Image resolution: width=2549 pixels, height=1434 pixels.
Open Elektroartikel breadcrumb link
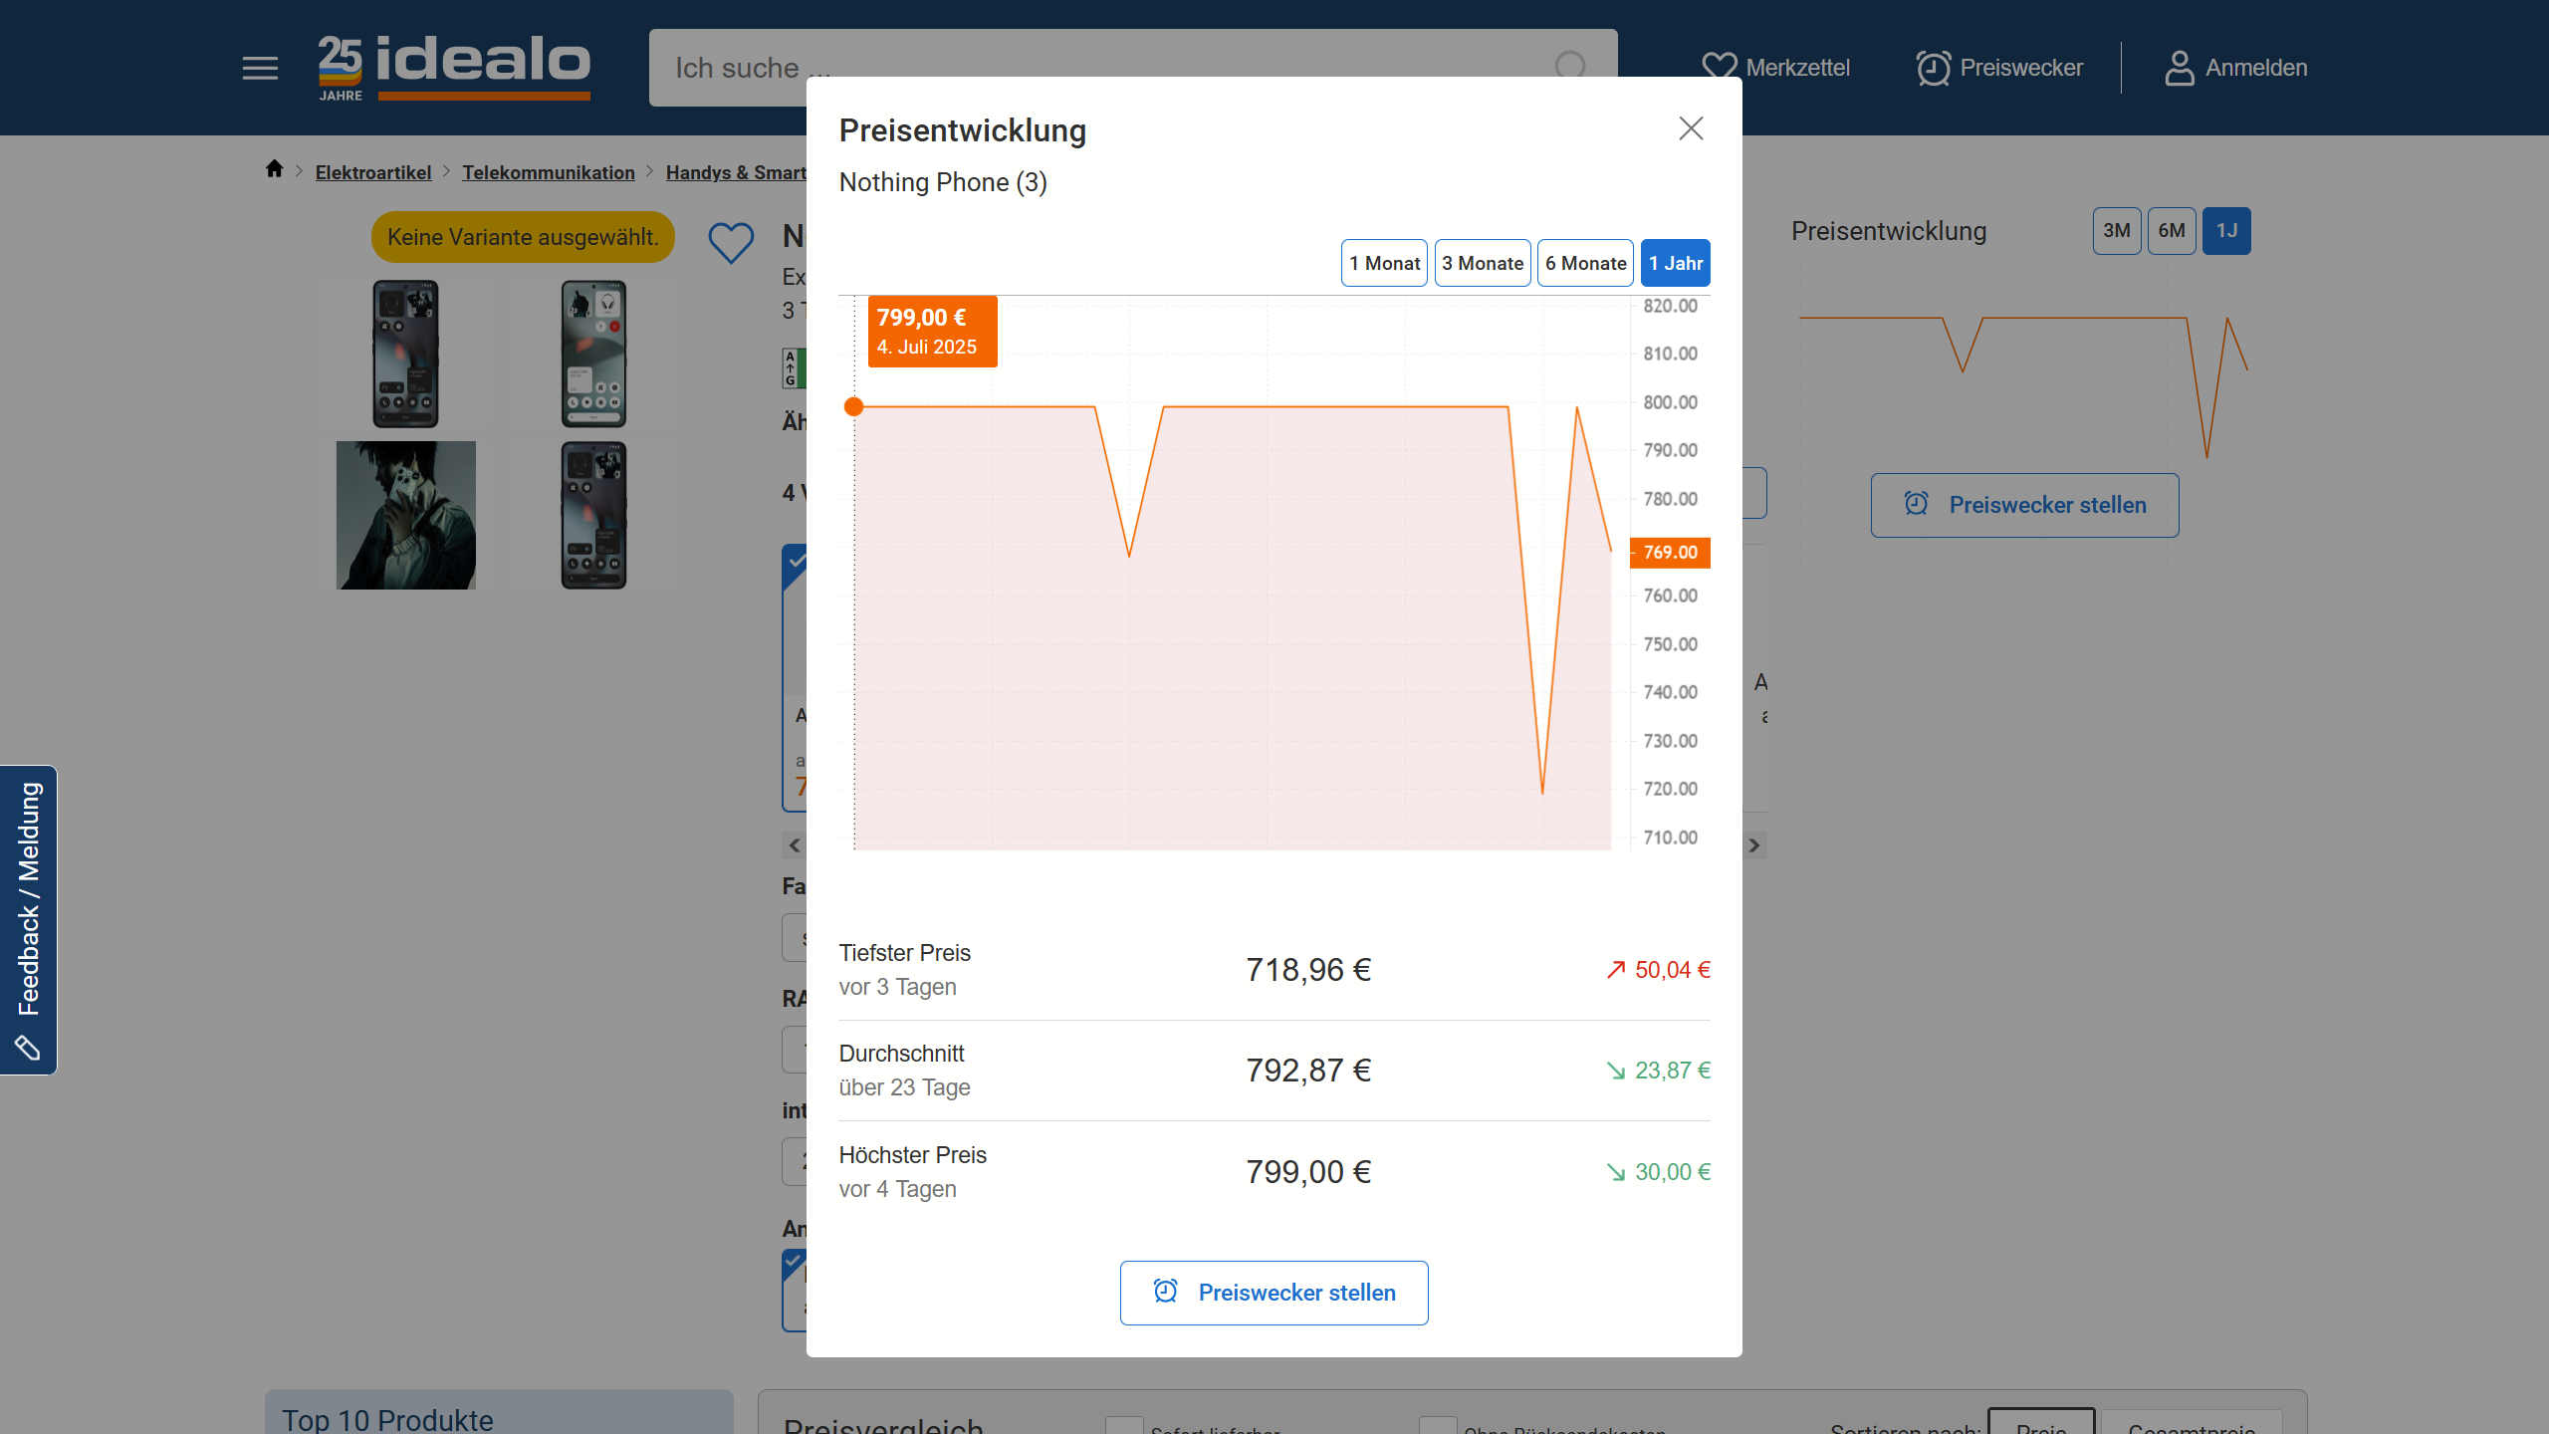coord(373,172)
